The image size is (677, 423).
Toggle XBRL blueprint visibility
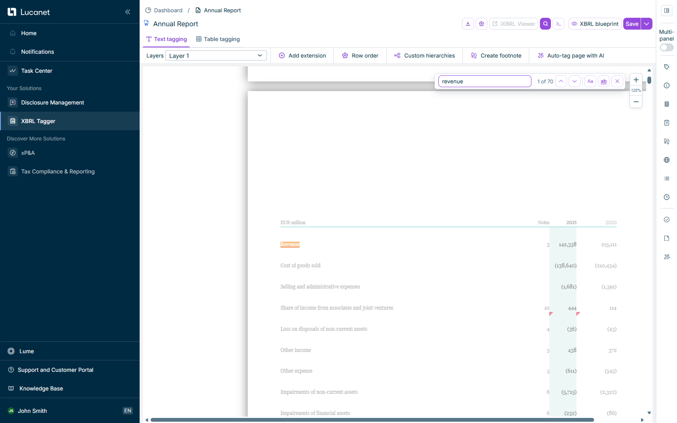click(595, 24)
